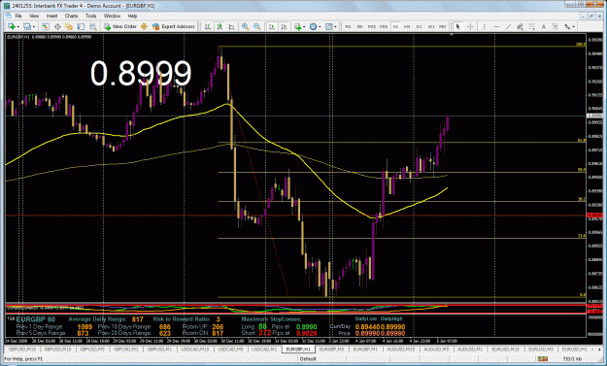Toggle chart shift from right edge
Image resolution: width=607 pixels, height=366 pixels.
pyautogui.click(x=284, y=26)
